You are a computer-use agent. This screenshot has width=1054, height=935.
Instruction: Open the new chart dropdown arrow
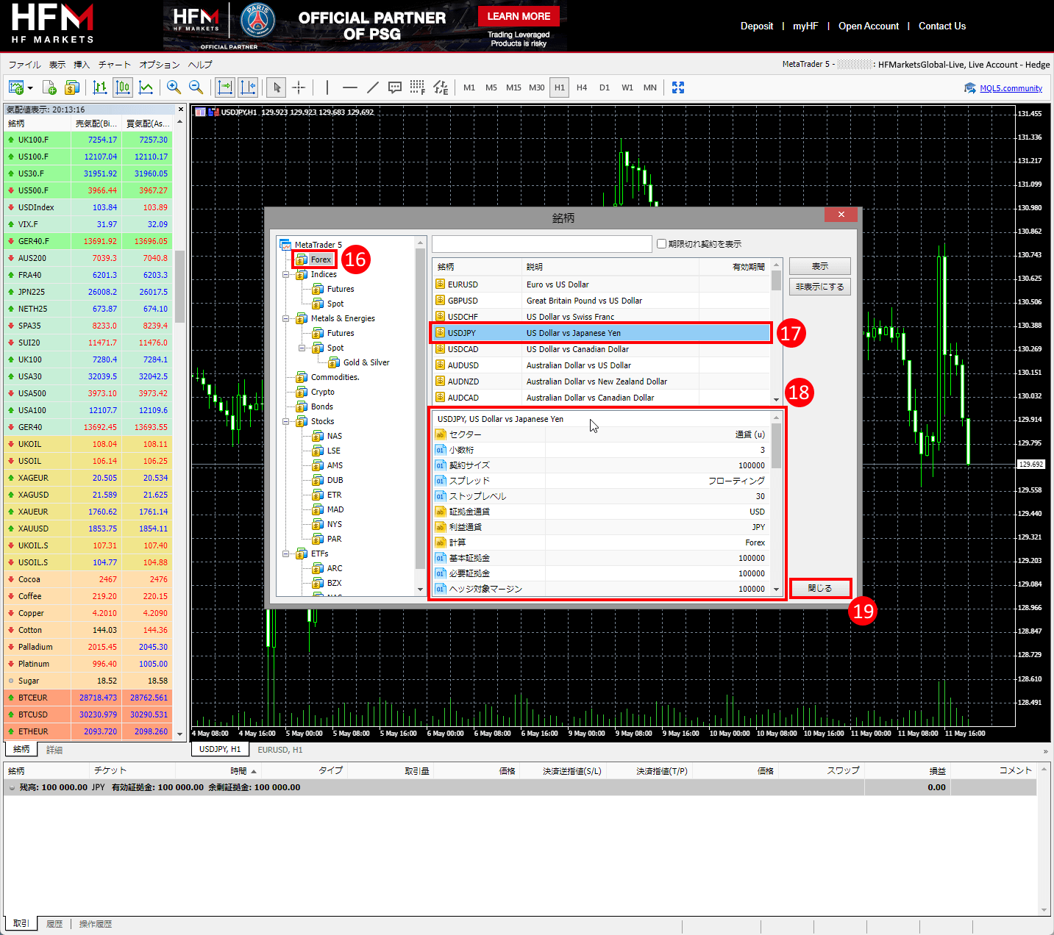[30, 88]
